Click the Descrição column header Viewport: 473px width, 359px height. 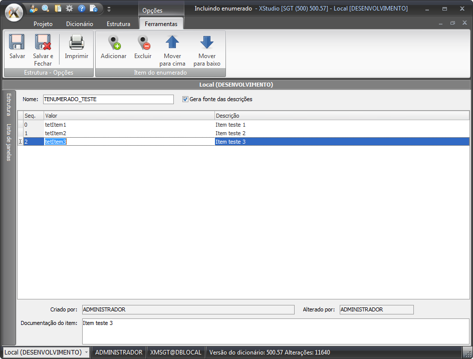pyautogui.click(x=342, y=116)
